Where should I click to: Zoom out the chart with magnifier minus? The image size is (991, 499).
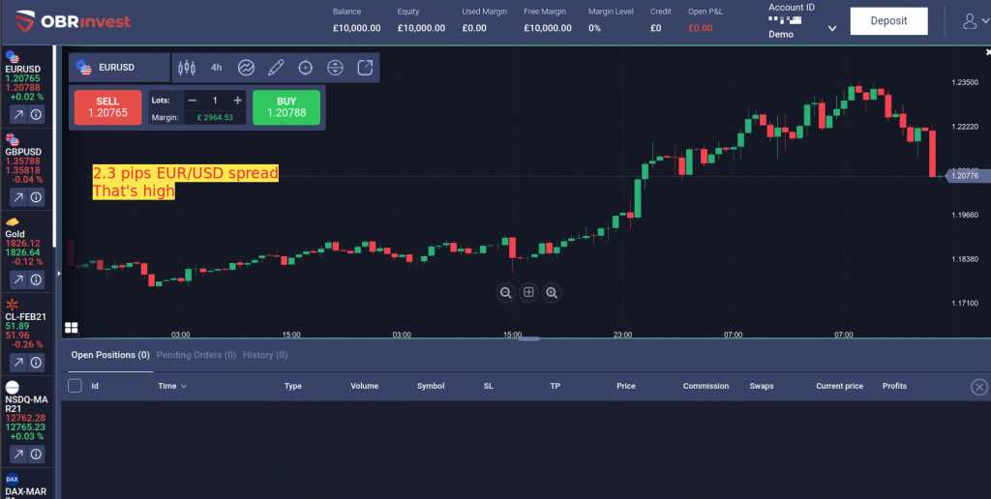(x=505, y=292)
